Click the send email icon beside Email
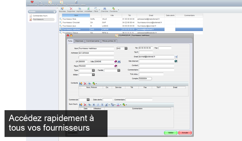This screenshot has height=141, width=242. 176,57
